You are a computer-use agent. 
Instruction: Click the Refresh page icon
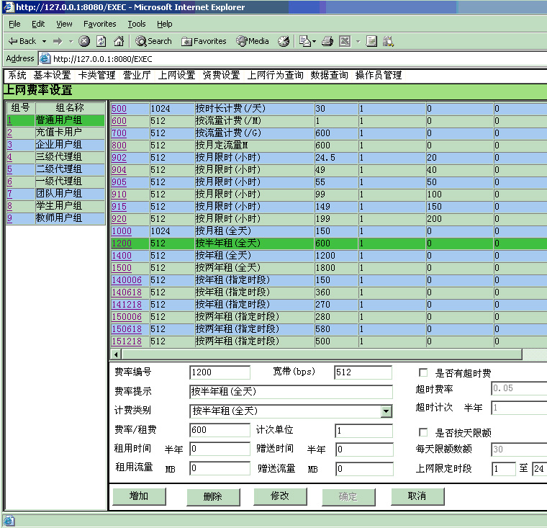[101, 41]
